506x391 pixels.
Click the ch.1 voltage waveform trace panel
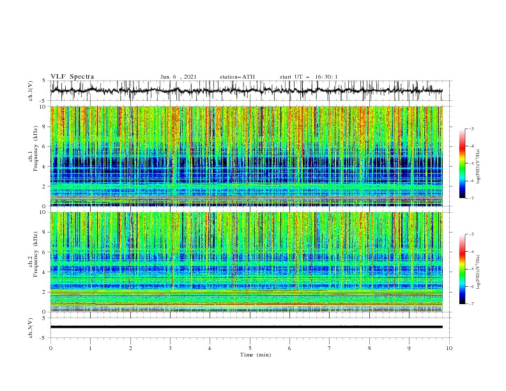[x=250, y=91]
